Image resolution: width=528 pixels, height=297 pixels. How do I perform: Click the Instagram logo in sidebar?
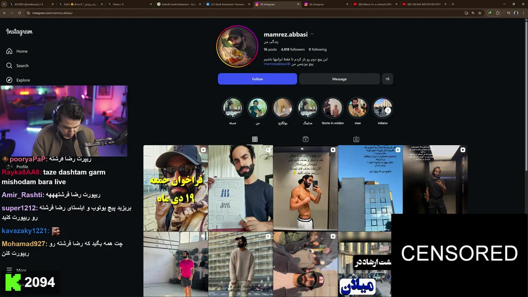click(x=19, y=32)
